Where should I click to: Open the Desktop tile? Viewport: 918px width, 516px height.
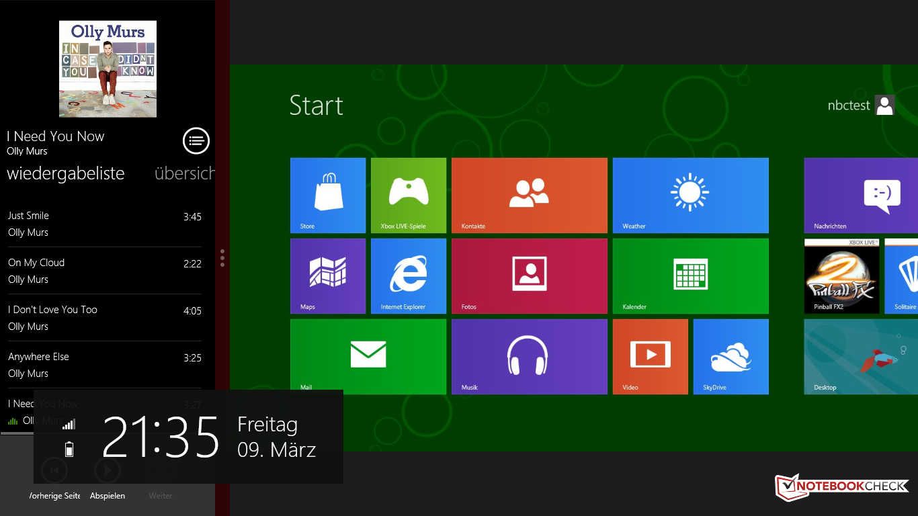coord(861,357)
